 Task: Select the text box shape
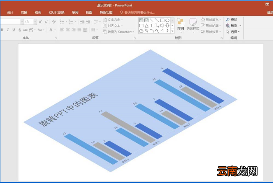tap(141, 21)
